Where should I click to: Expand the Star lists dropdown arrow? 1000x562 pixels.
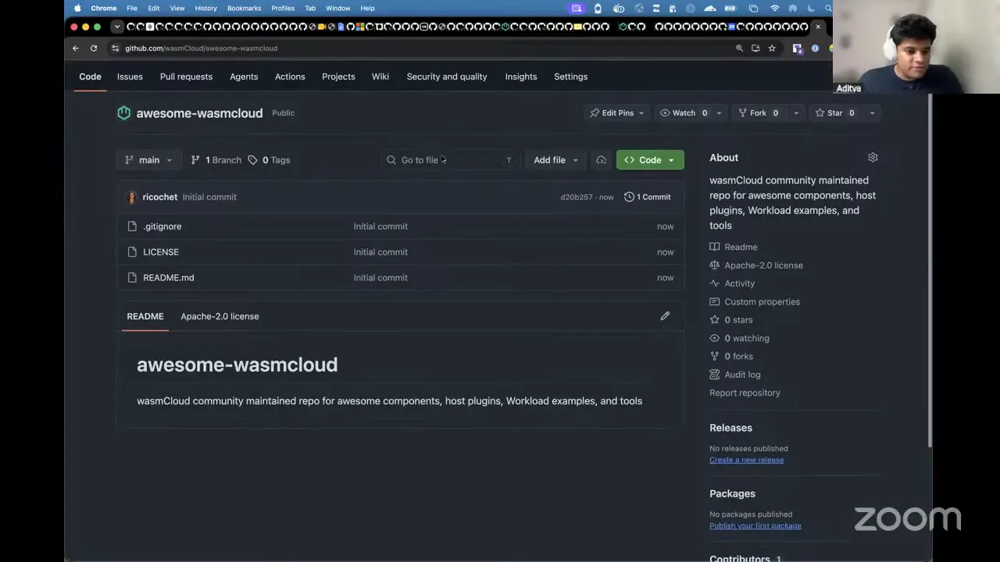(x=872, y=113)
